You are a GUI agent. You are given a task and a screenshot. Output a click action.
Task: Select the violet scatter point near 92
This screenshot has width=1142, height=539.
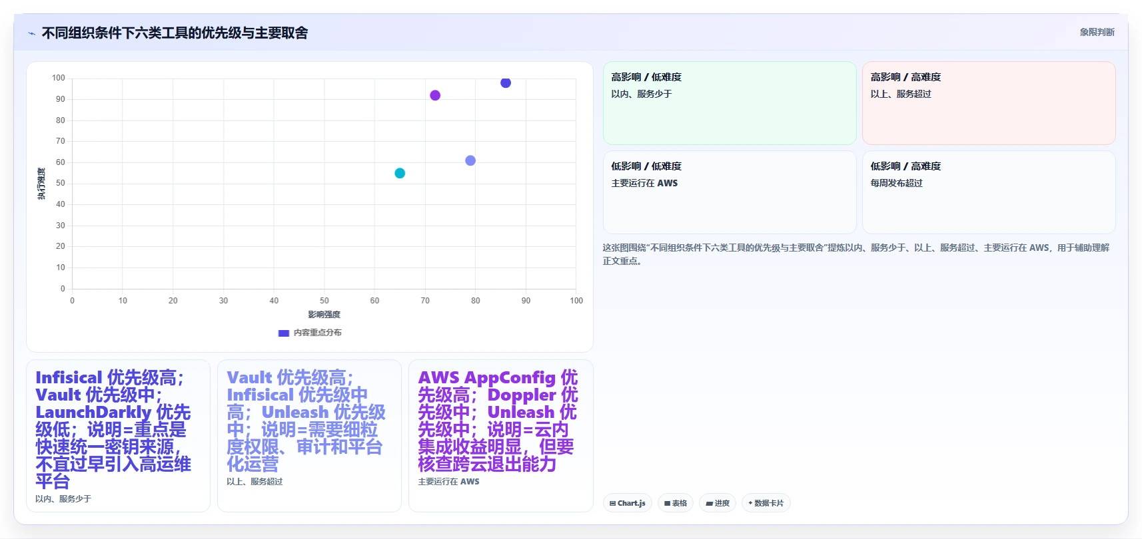pos(435,95)
